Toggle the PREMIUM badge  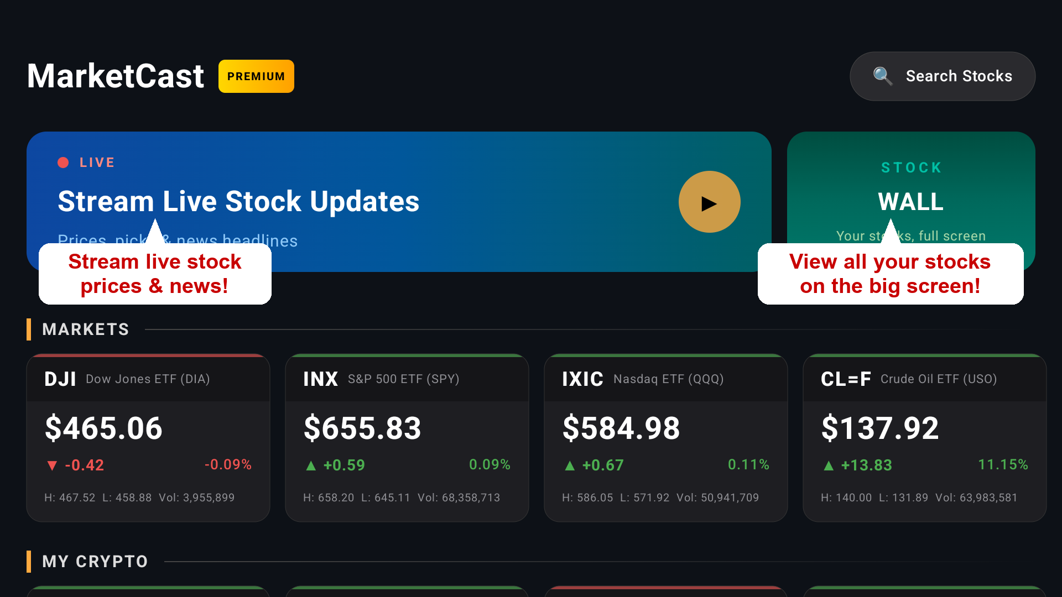[x=256, y=76]
